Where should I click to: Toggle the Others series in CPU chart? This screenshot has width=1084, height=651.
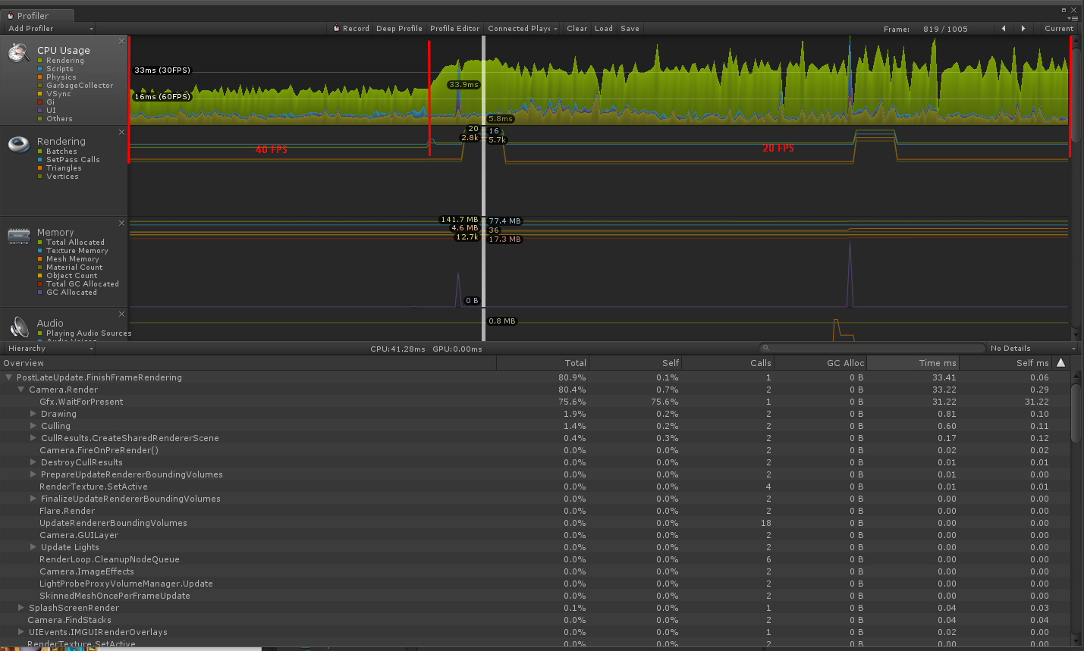(x=40, y=119)
